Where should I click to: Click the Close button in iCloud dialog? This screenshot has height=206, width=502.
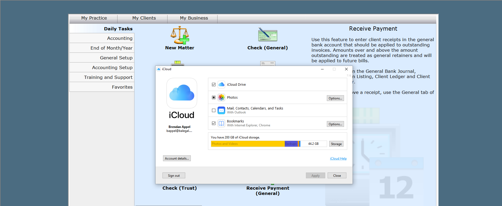tap(337, 175)
